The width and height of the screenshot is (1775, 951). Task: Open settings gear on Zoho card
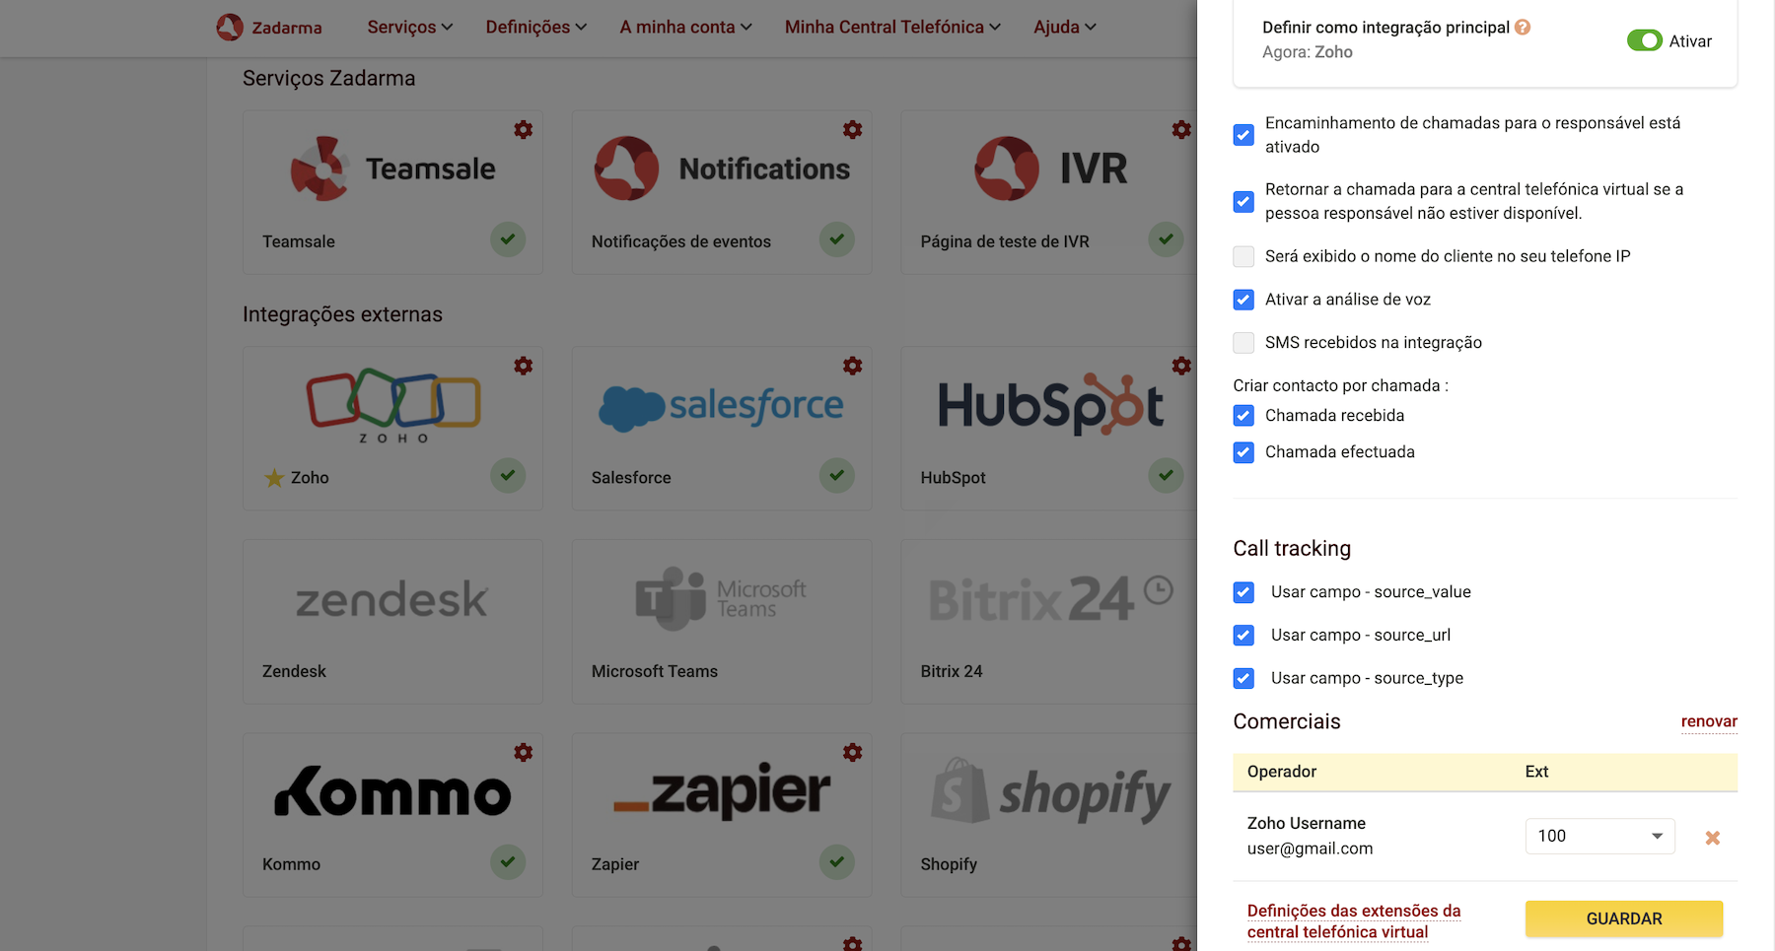point(524,366)
